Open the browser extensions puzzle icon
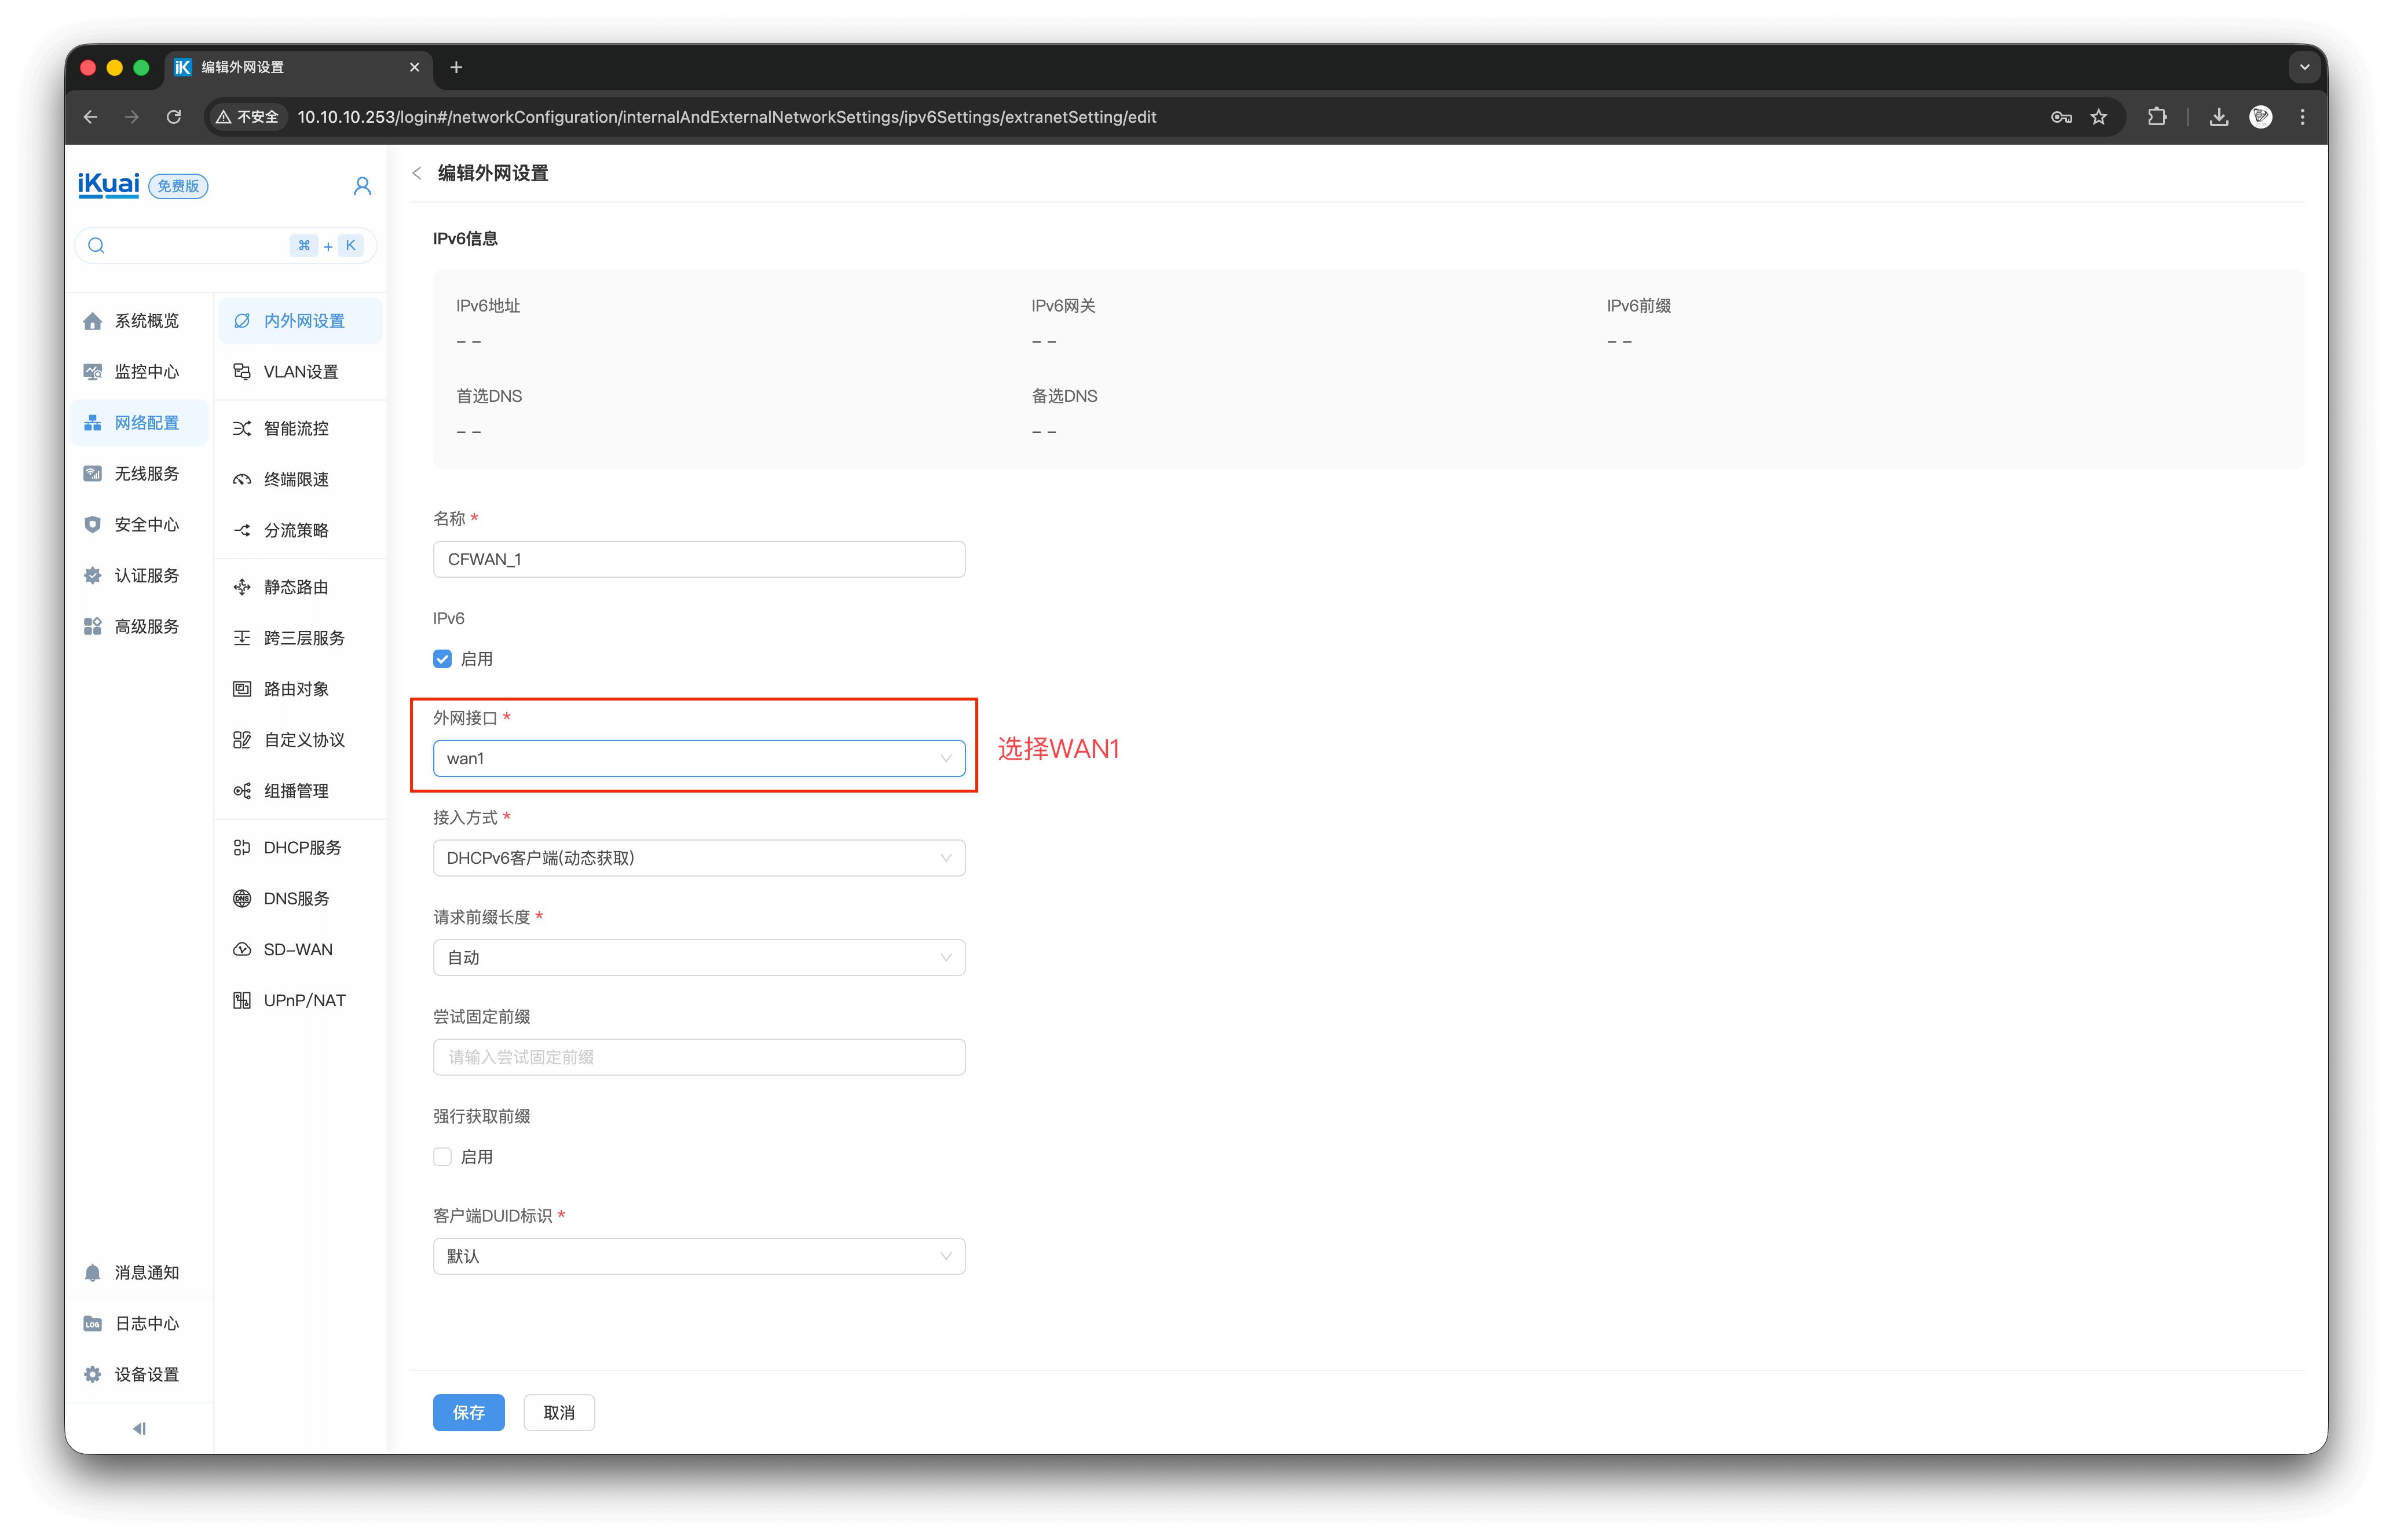Screen dimensions: 2393x1540 (2157, 117)
